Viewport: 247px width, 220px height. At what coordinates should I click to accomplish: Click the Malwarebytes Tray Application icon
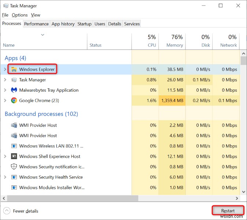[x=14, y=90]
